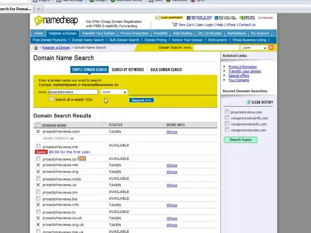Click Become a Fan on Facebook icon

pos(199,18)
